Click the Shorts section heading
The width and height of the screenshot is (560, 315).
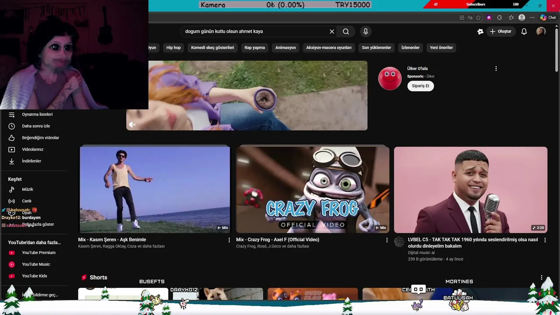coord(98,278)
